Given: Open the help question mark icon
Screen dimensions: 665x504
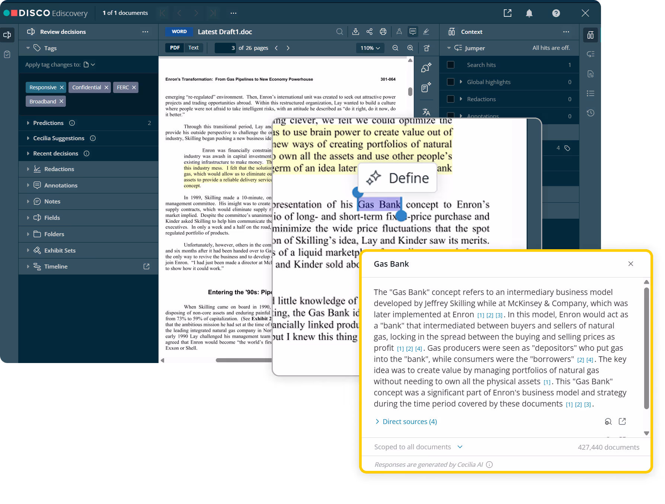Looking at the screenshot, I should click(x=556, y=13).
